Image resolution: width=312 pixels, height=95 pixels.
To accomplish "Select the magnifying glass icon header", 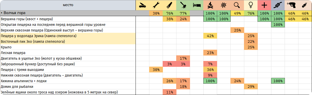I will [x=237, y=5].
